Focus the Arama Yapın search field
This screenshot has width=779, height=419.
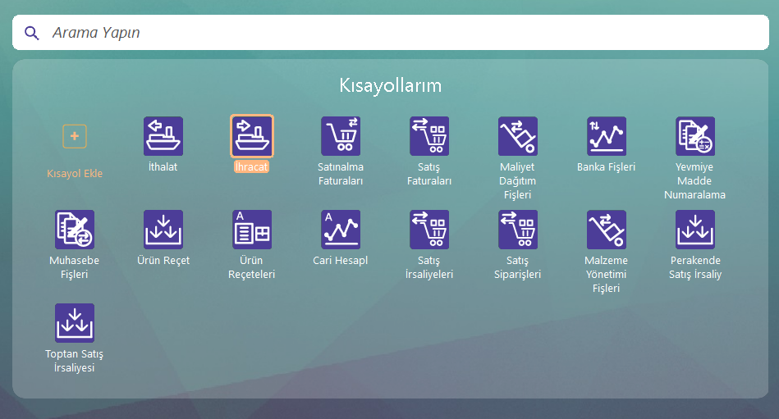point(394,33)
